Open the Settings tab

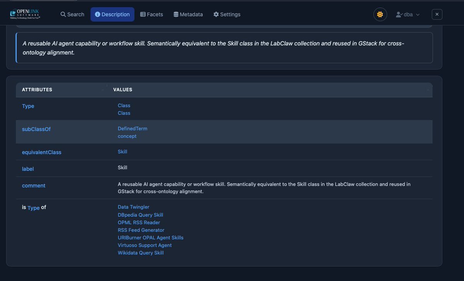pos(227,14)
